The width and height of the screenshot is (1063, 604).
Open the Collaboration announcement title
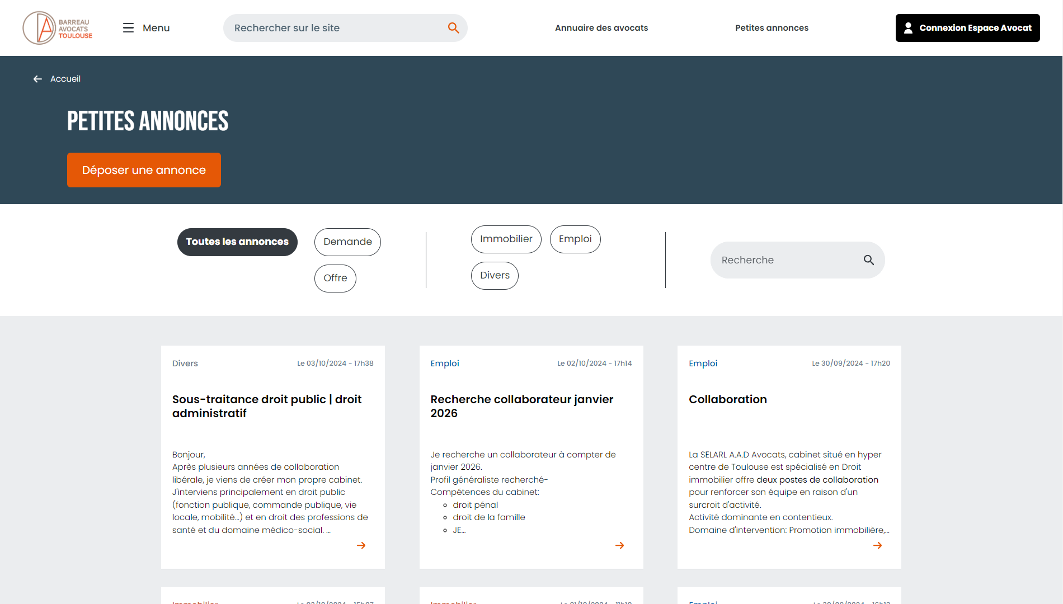click(727, 399)
